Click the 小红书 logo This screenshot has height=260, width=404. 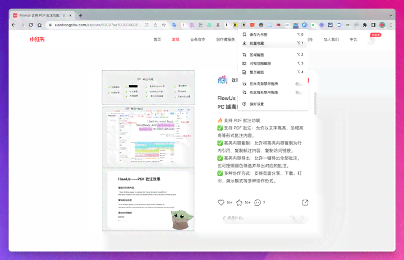(x=38, y=39)
